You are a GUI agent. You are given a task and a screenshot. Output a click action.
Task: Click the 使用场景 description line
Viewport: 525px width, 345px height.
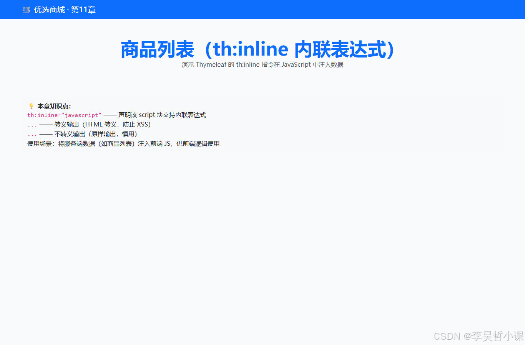123,144
